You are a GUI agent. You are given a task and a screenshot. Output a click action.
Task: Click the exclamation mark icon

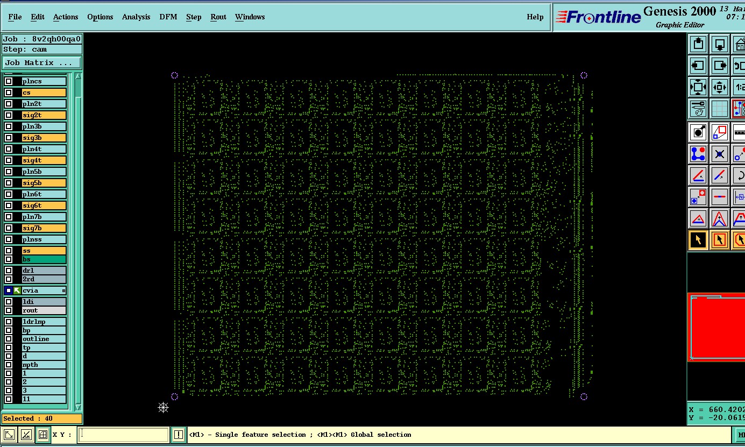[179, 435]
